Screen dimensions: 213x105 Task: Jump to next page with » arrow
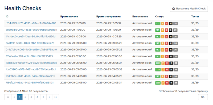(50, 97)
